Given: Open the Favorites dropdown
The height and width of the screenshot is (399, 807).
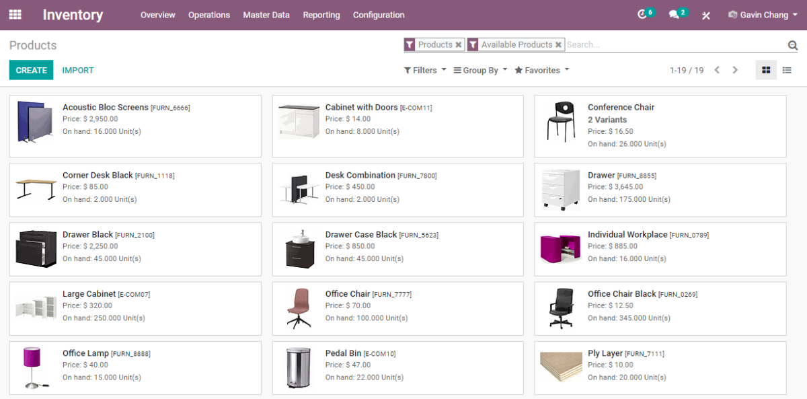Looking at the screenshot, I should tap(541, 69).
